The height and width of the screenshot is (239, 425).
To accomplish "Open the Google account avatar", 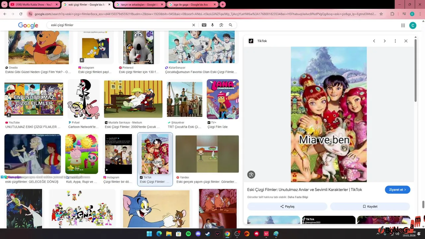I will 413,25.
